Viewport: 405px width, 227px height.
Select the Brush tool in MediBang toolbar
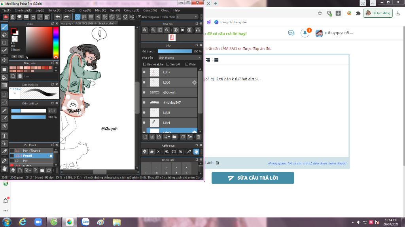4,27
